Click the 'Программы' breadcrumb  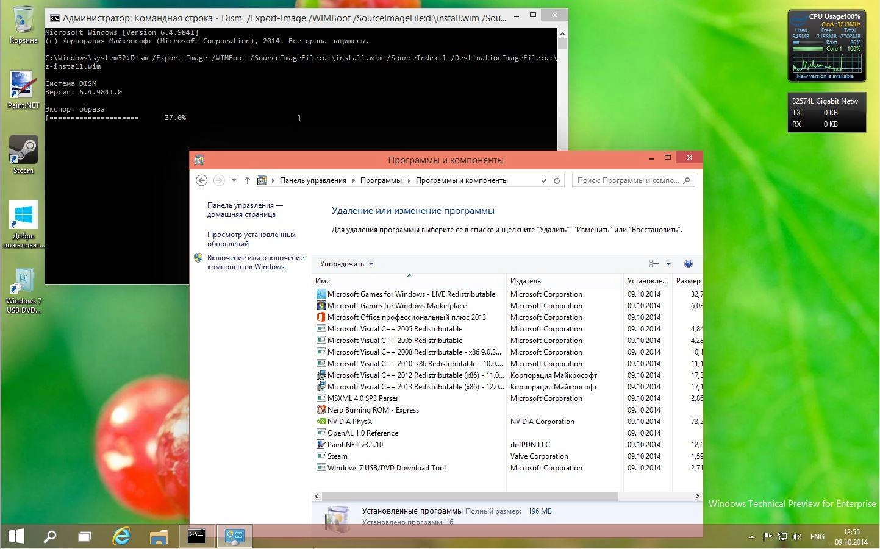click(381, 180)
